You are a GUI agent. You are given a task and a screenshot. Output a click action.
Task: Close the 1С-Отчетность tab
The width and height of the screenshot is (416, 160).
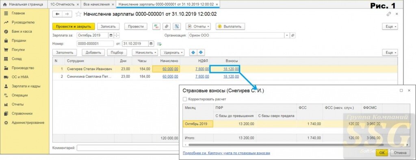pos(78,4)
